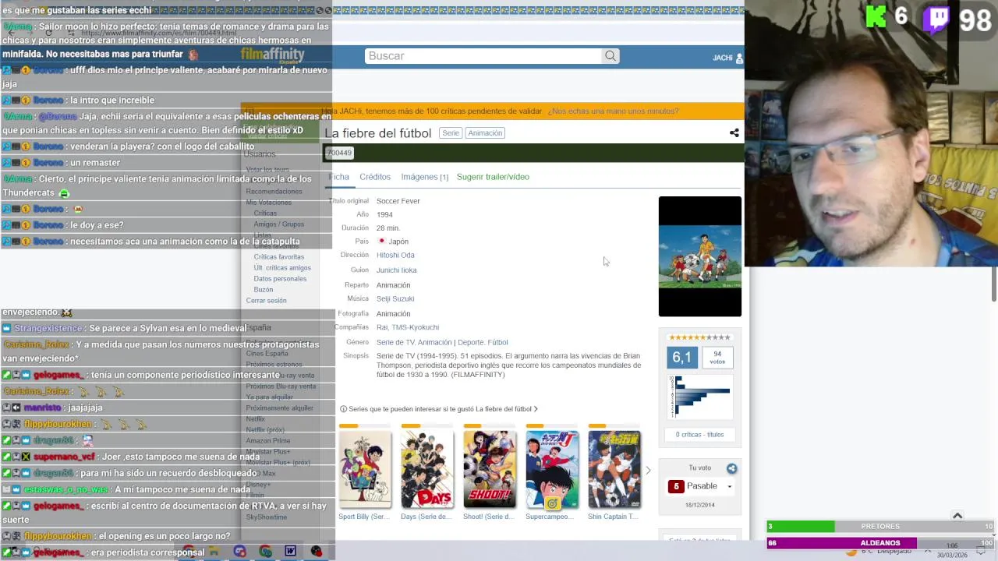
Task: Click the Serie tag button
Action: [451, 133]
